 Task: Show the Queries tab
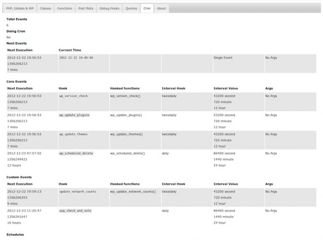pos(131,8)
